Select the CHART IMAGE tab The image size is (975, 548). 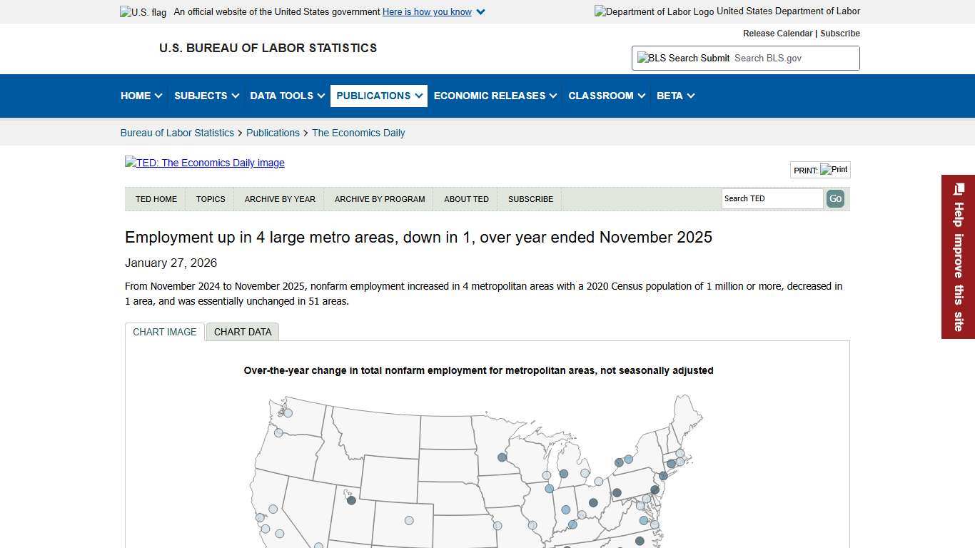pos(164,332)
